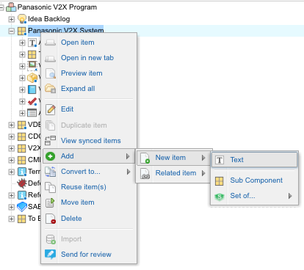Viewport: 304px width, 270px height.
Task: Select Panasonic V2X Program root item
Action: (57, 7)
